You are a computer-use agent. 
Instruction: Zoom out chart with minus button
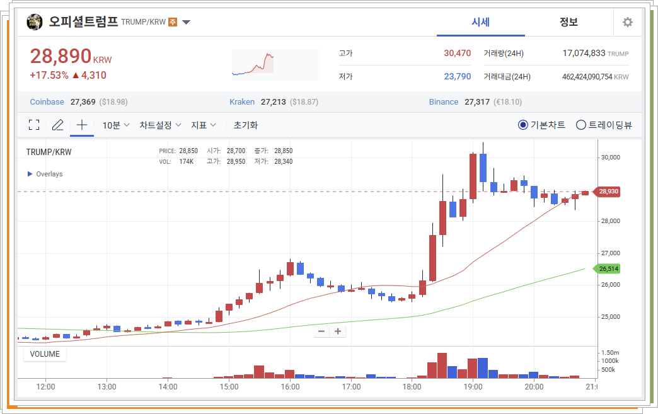coord(321,331)
